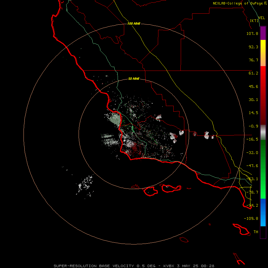Screen dimensions: 268x268
Task: Click the 45.6 velocity scale value
Action: click(x=253, y=86)
